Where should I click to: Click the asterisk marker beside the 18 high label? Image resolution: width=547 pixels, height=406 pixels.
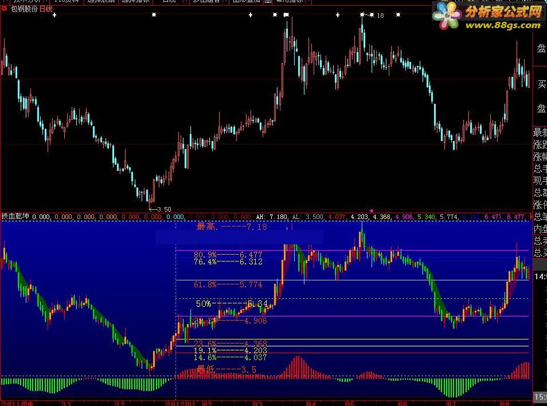pos(372,15)
